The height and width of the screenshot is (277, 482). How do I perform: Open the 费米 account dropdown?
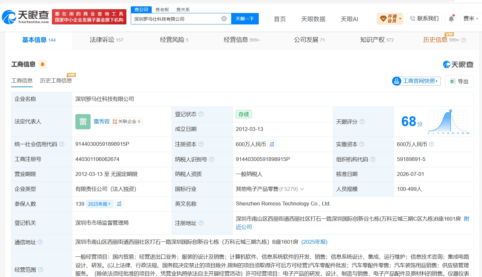pyautogui.click(x=471, y=19)
